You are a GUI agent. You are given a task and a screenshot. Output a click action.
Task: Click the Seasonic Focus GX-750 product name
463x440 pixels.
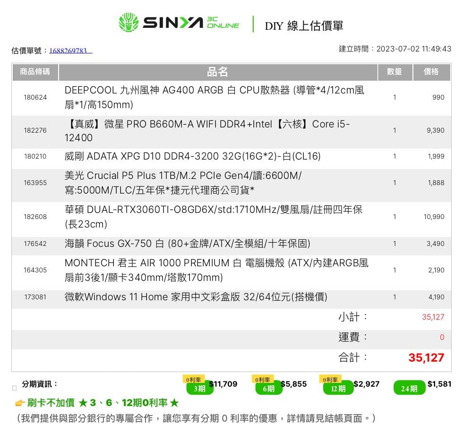point(188,244)
